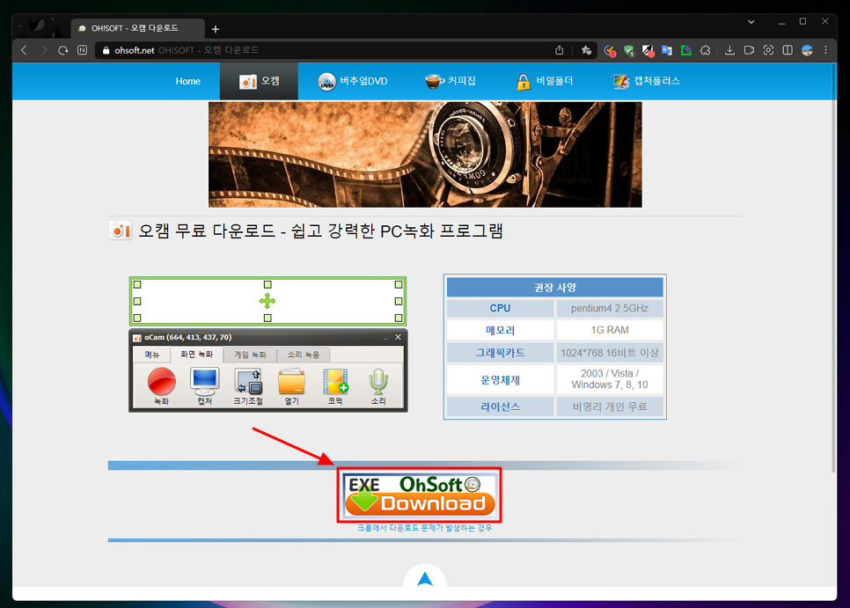This screenshot has height=608, width=850.
Task: Click the 메뉴 tab in oCam image
Action: click(151, 355)
